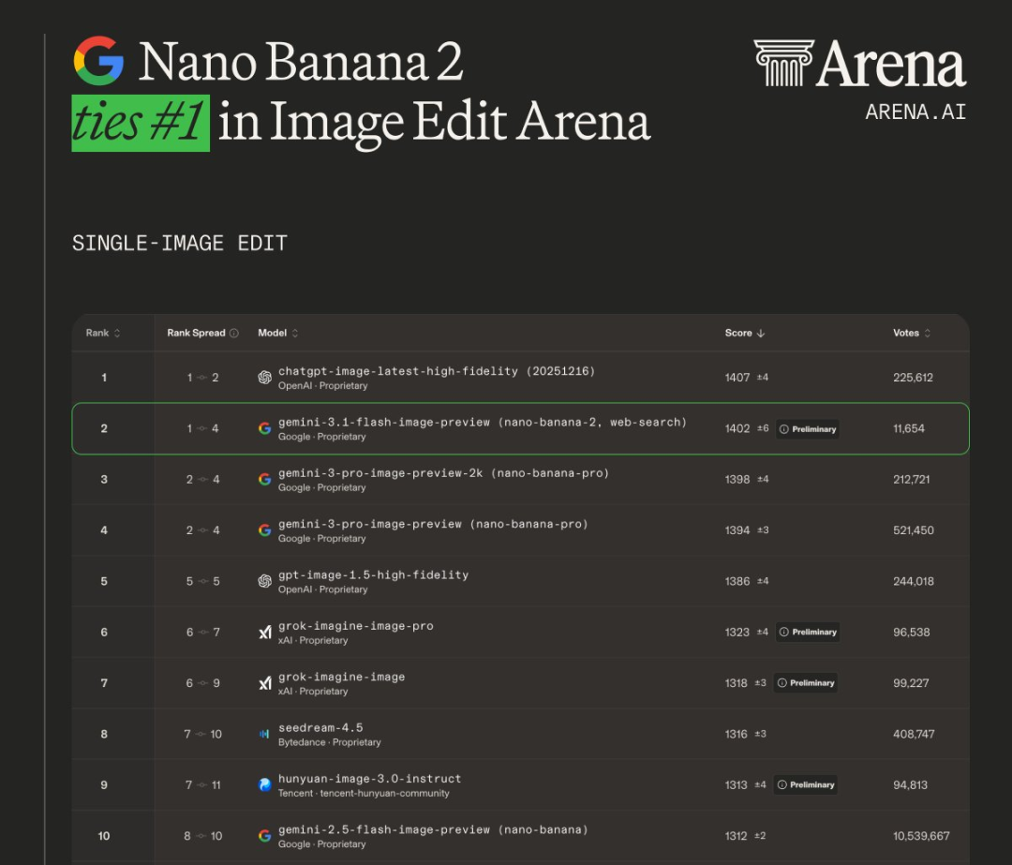Click the xAI icon beside grok-imagine-image-pro
The height and width of the screenshot is (865, 1012).
point(265,633)
